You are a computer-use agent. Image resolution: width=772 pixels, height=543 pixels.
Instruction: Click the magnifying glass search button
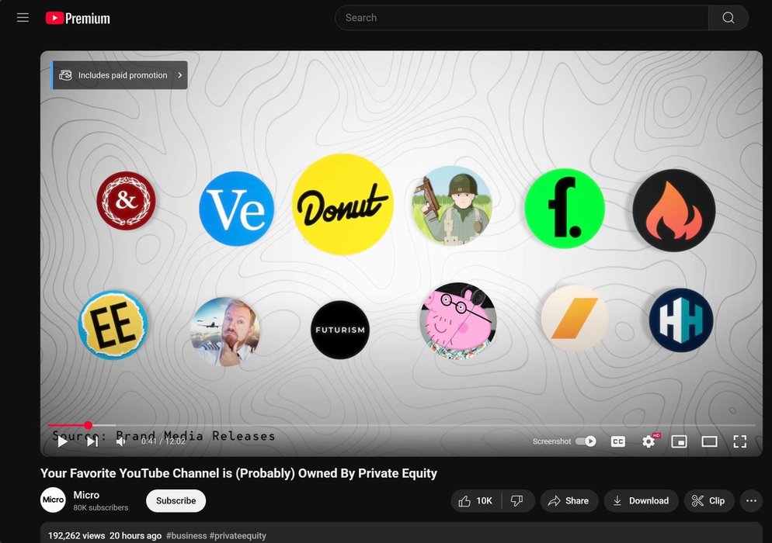click(x=729, y=18)
